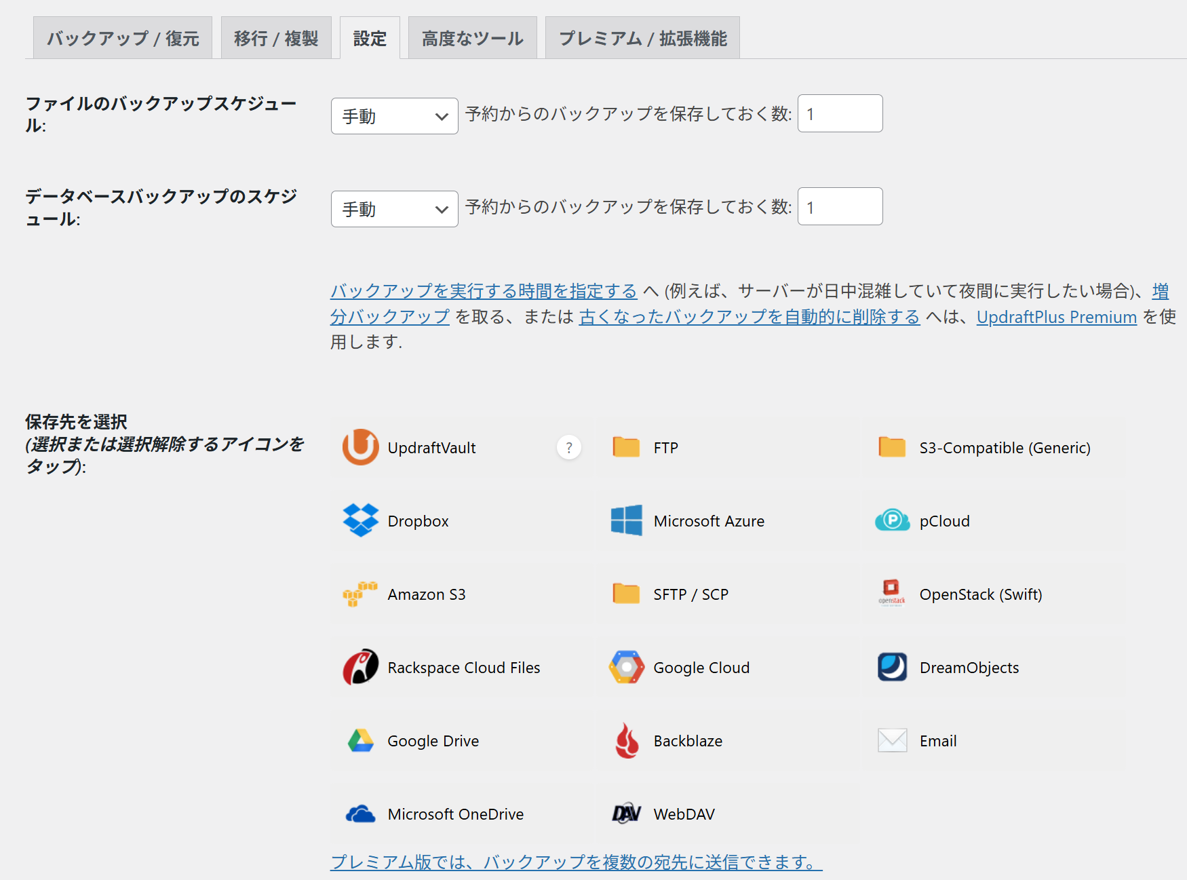Open the database backup schedule dropdown
Screen dimensions: 1187x880
click(394, 208)
